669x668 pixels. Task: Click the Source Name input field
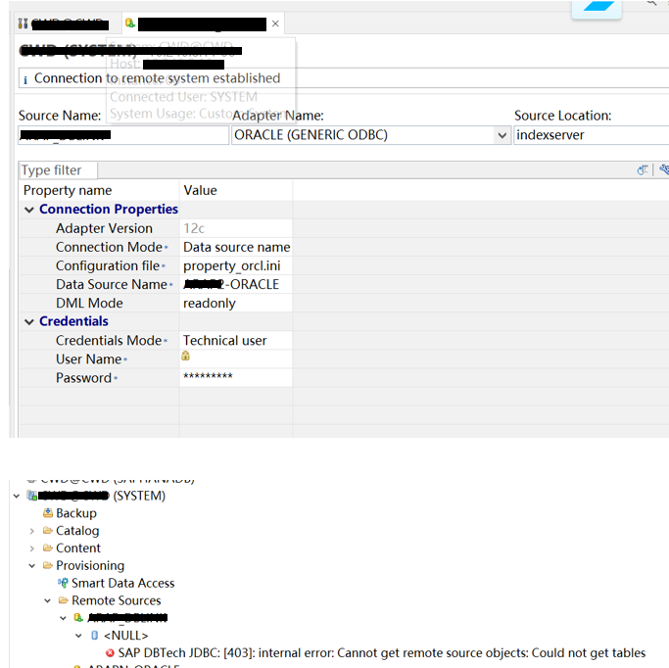tap(123, 135)
